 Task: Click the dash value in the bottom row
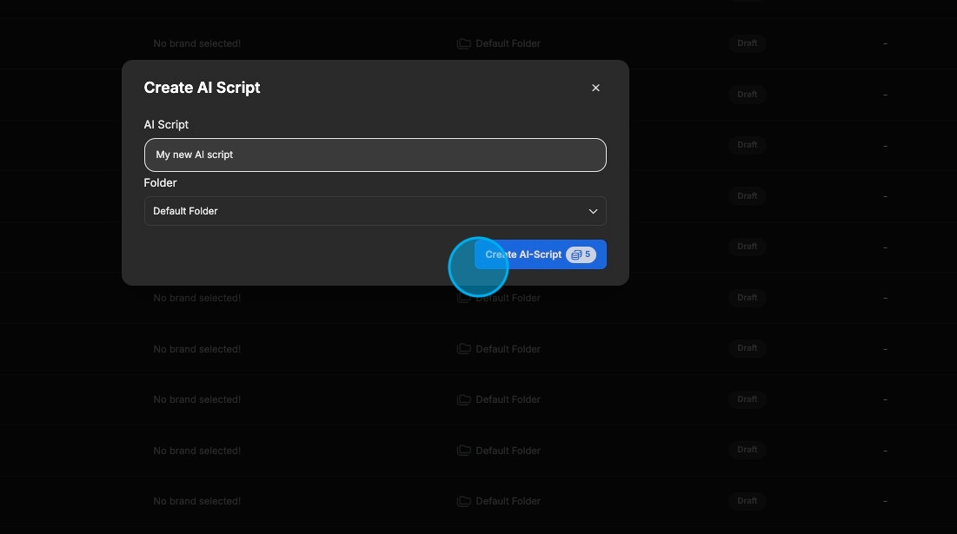(x=885, y=501)
